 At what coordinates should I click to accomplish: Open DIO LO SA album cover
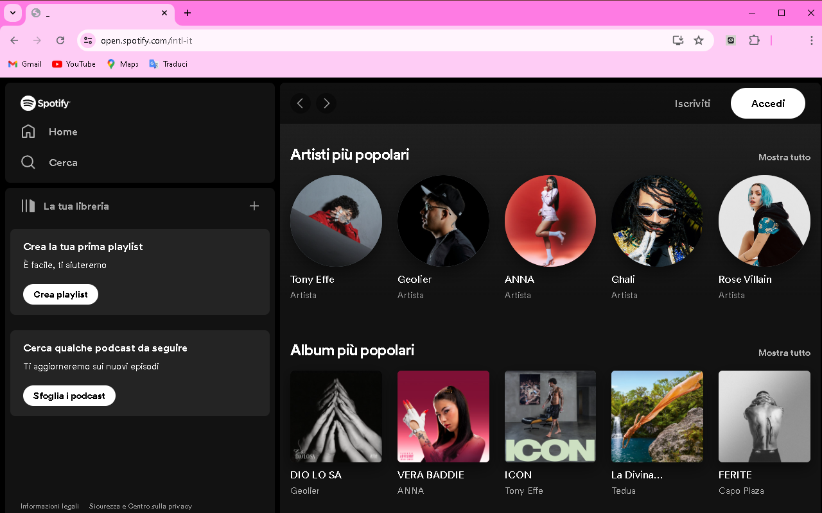click(x=336, y=416)
